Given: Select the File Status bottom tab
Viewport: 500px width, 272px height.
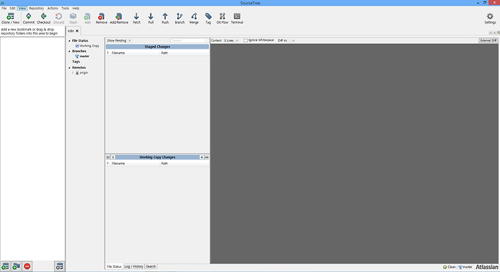Looking at the screenshot, I should point(114,266).
